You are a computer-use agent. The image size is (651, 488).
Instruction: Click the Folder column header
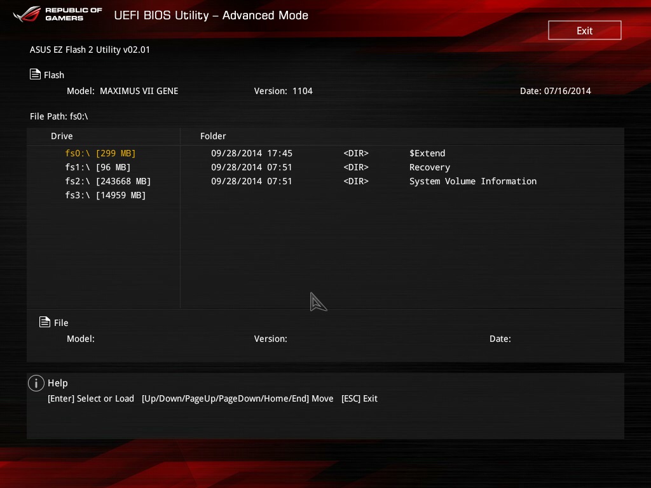pos(213,136)
